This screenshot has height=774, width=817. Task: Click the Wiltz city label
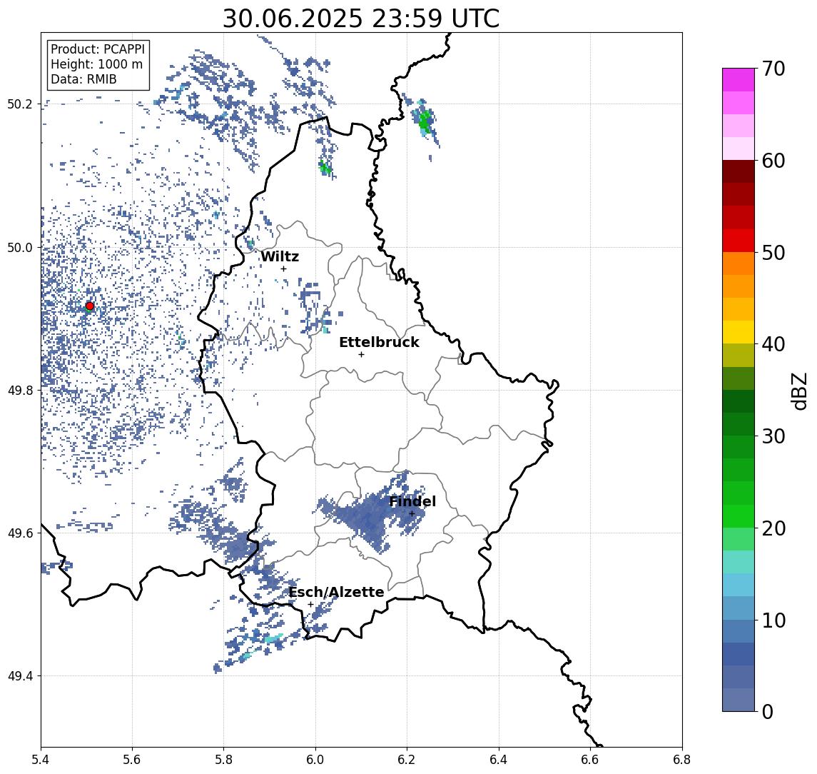click(x=280, y=256)
